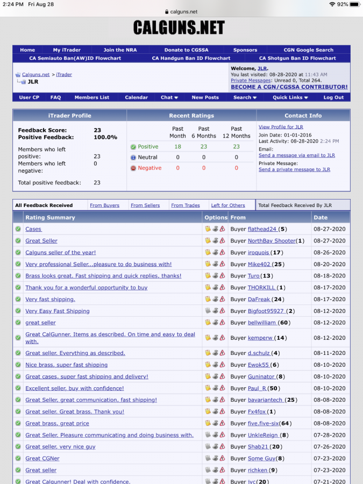Screen dimensions: 363x484
Task: Click gray stamp icon in iroquois row
Action: [x=215, y=252]
